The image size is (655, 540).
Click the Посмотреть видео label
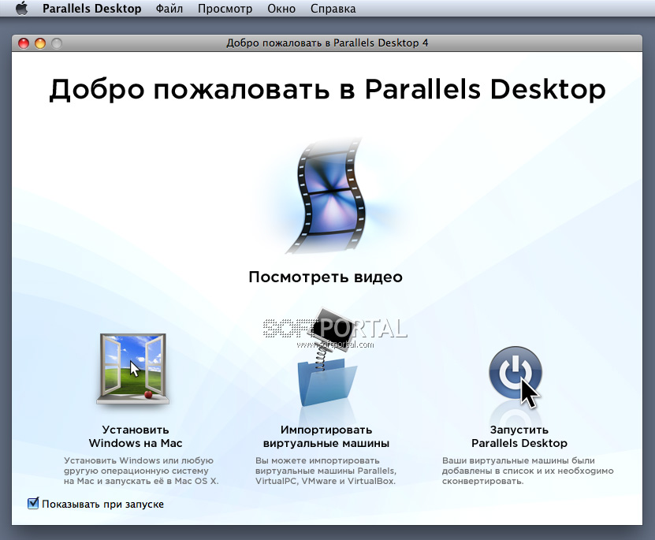point(326,277)
